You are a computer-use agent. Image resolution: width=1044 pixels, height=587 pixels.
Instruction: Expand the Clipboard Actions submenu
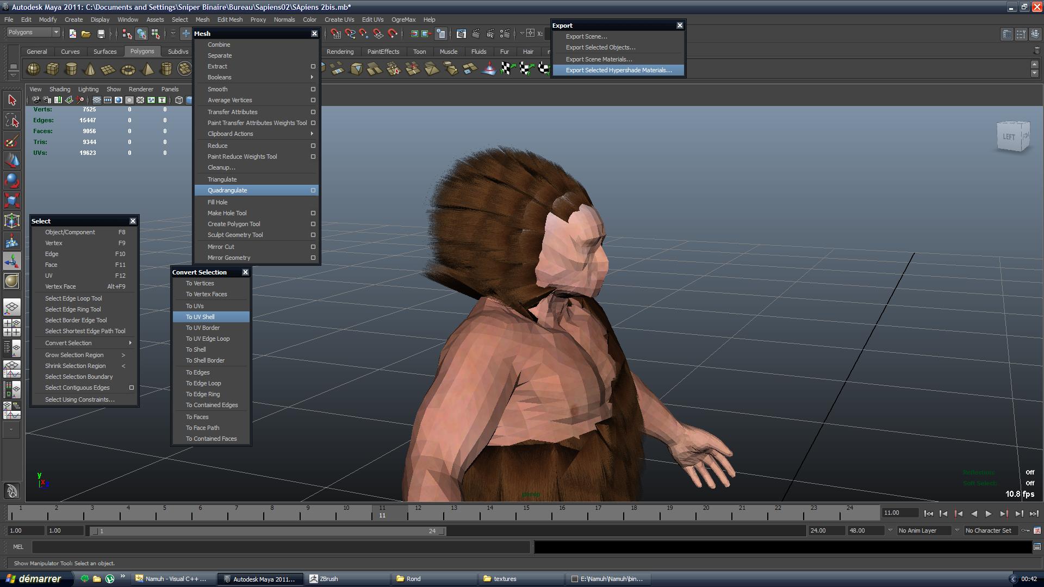pyautogui.click(x=312, y=134)
